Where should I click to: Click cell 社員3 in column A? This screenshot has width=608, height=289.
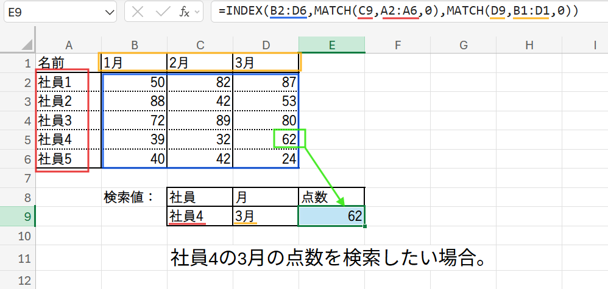pos(69,120)
